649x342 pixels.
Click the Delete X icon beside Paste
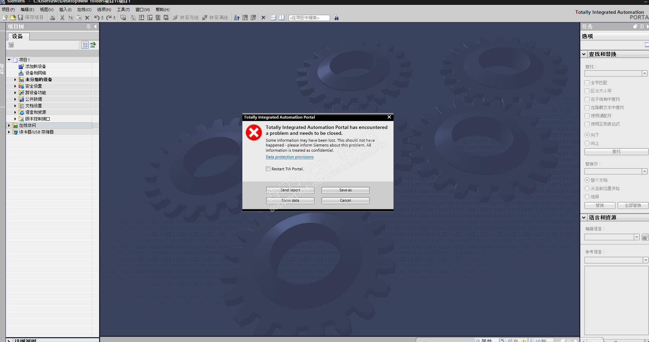click(x=87, y=18)
